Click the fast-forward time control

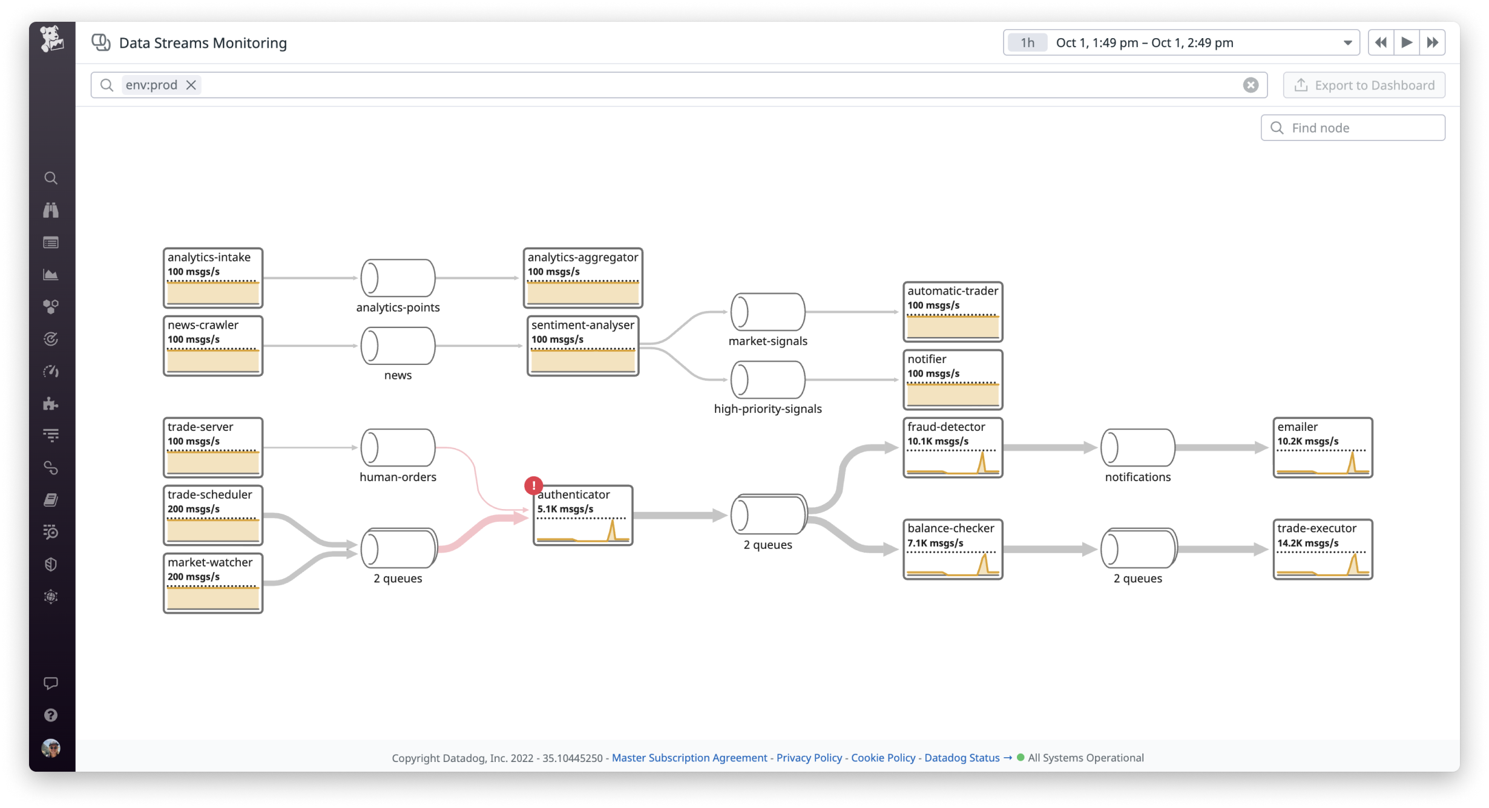tap(1432, 42)
